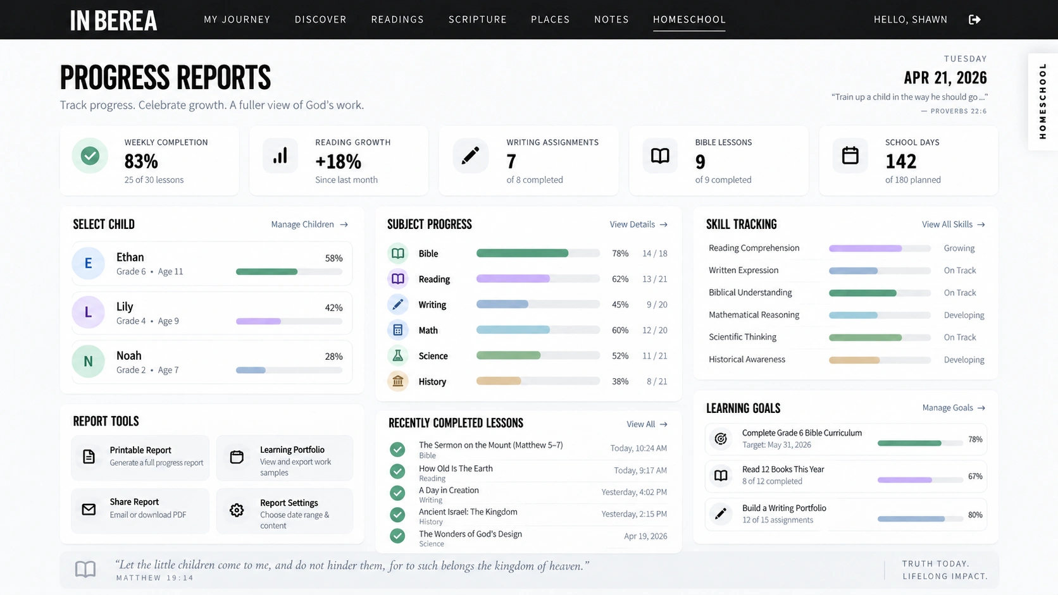Open Subject Progress View Details link

(638, 224)
